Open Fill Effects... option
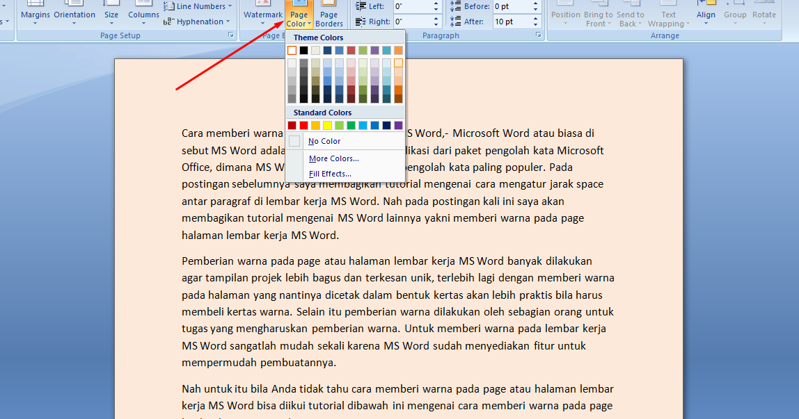Viewport: 799px width, 419px height. tap(345, 174)
